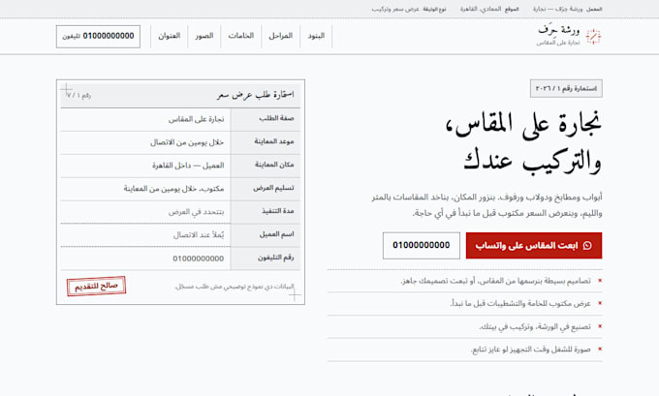Click ابعت المقاس على واتساب button

point(534,246)
